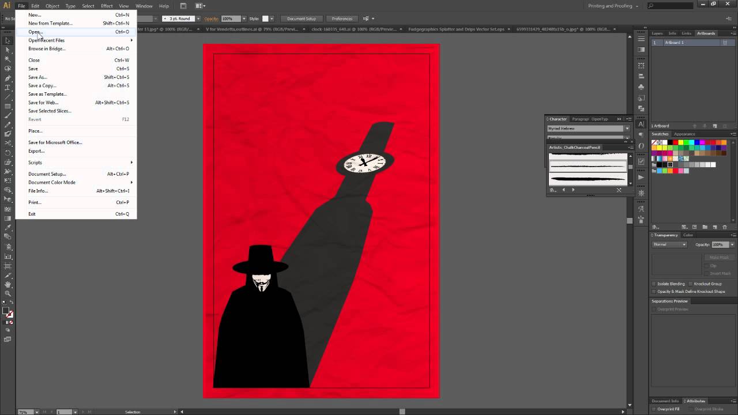Open the Paragraph panel dock icon
The image size is (738, 415).
pyautogui.click(x=641, y=135)
